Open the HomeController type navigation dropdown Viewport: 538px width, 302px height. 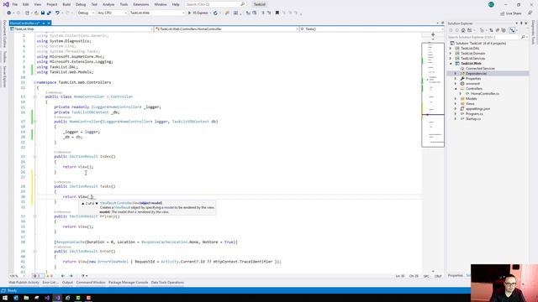pyautogui.click(x=226, y=29)
